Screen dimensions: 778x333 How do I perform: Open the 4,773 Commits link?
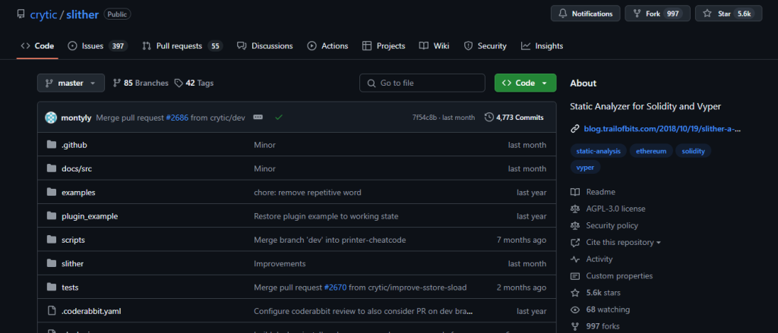(x=514, y=118)
